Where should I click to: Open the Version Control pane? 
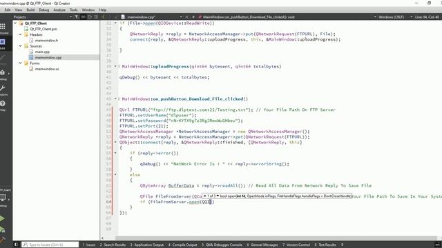pos(296,245)
